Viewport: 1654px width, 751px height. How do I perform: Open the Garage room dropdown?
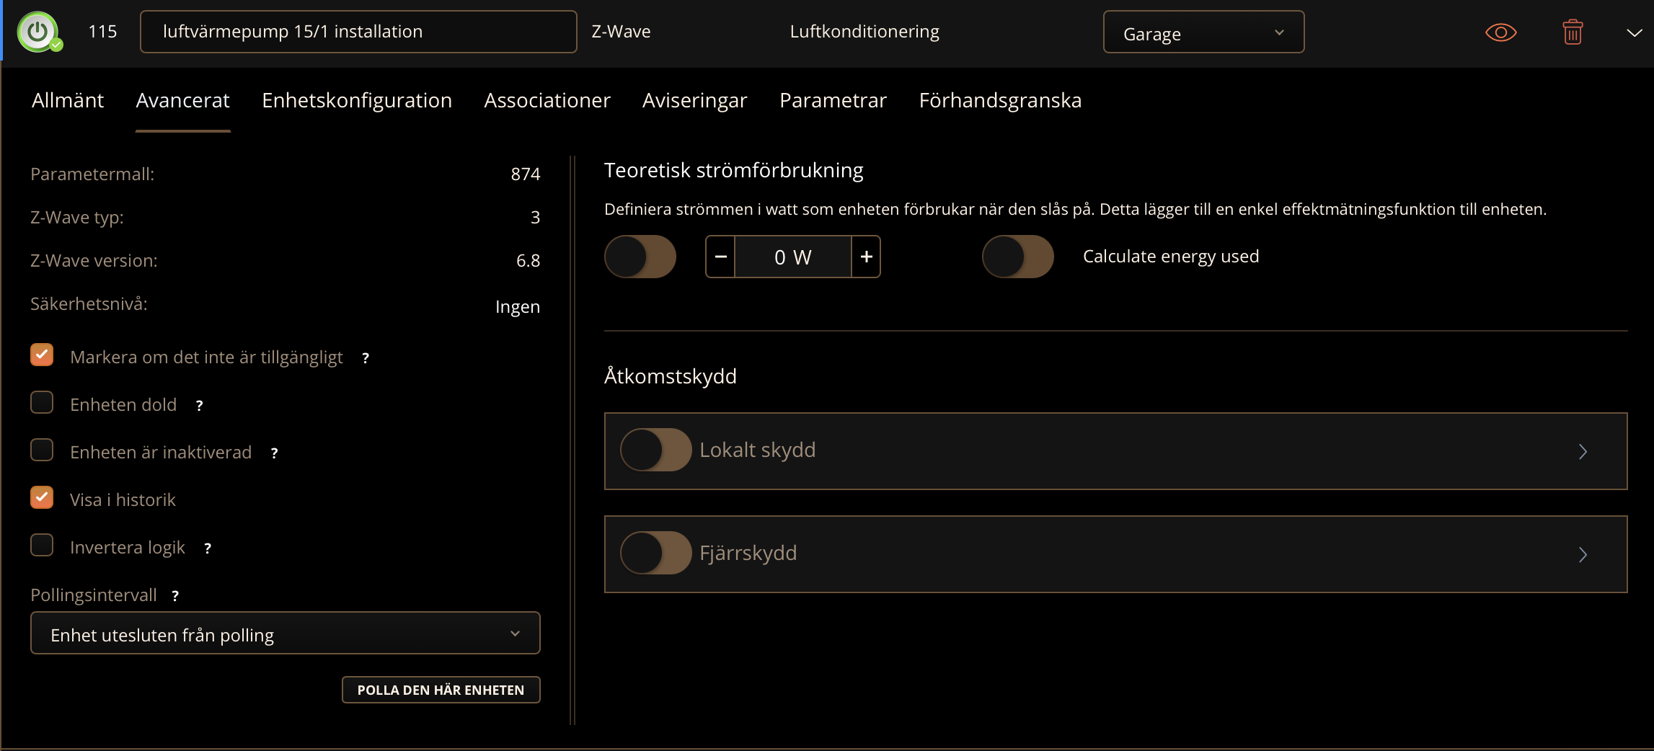1203,32
